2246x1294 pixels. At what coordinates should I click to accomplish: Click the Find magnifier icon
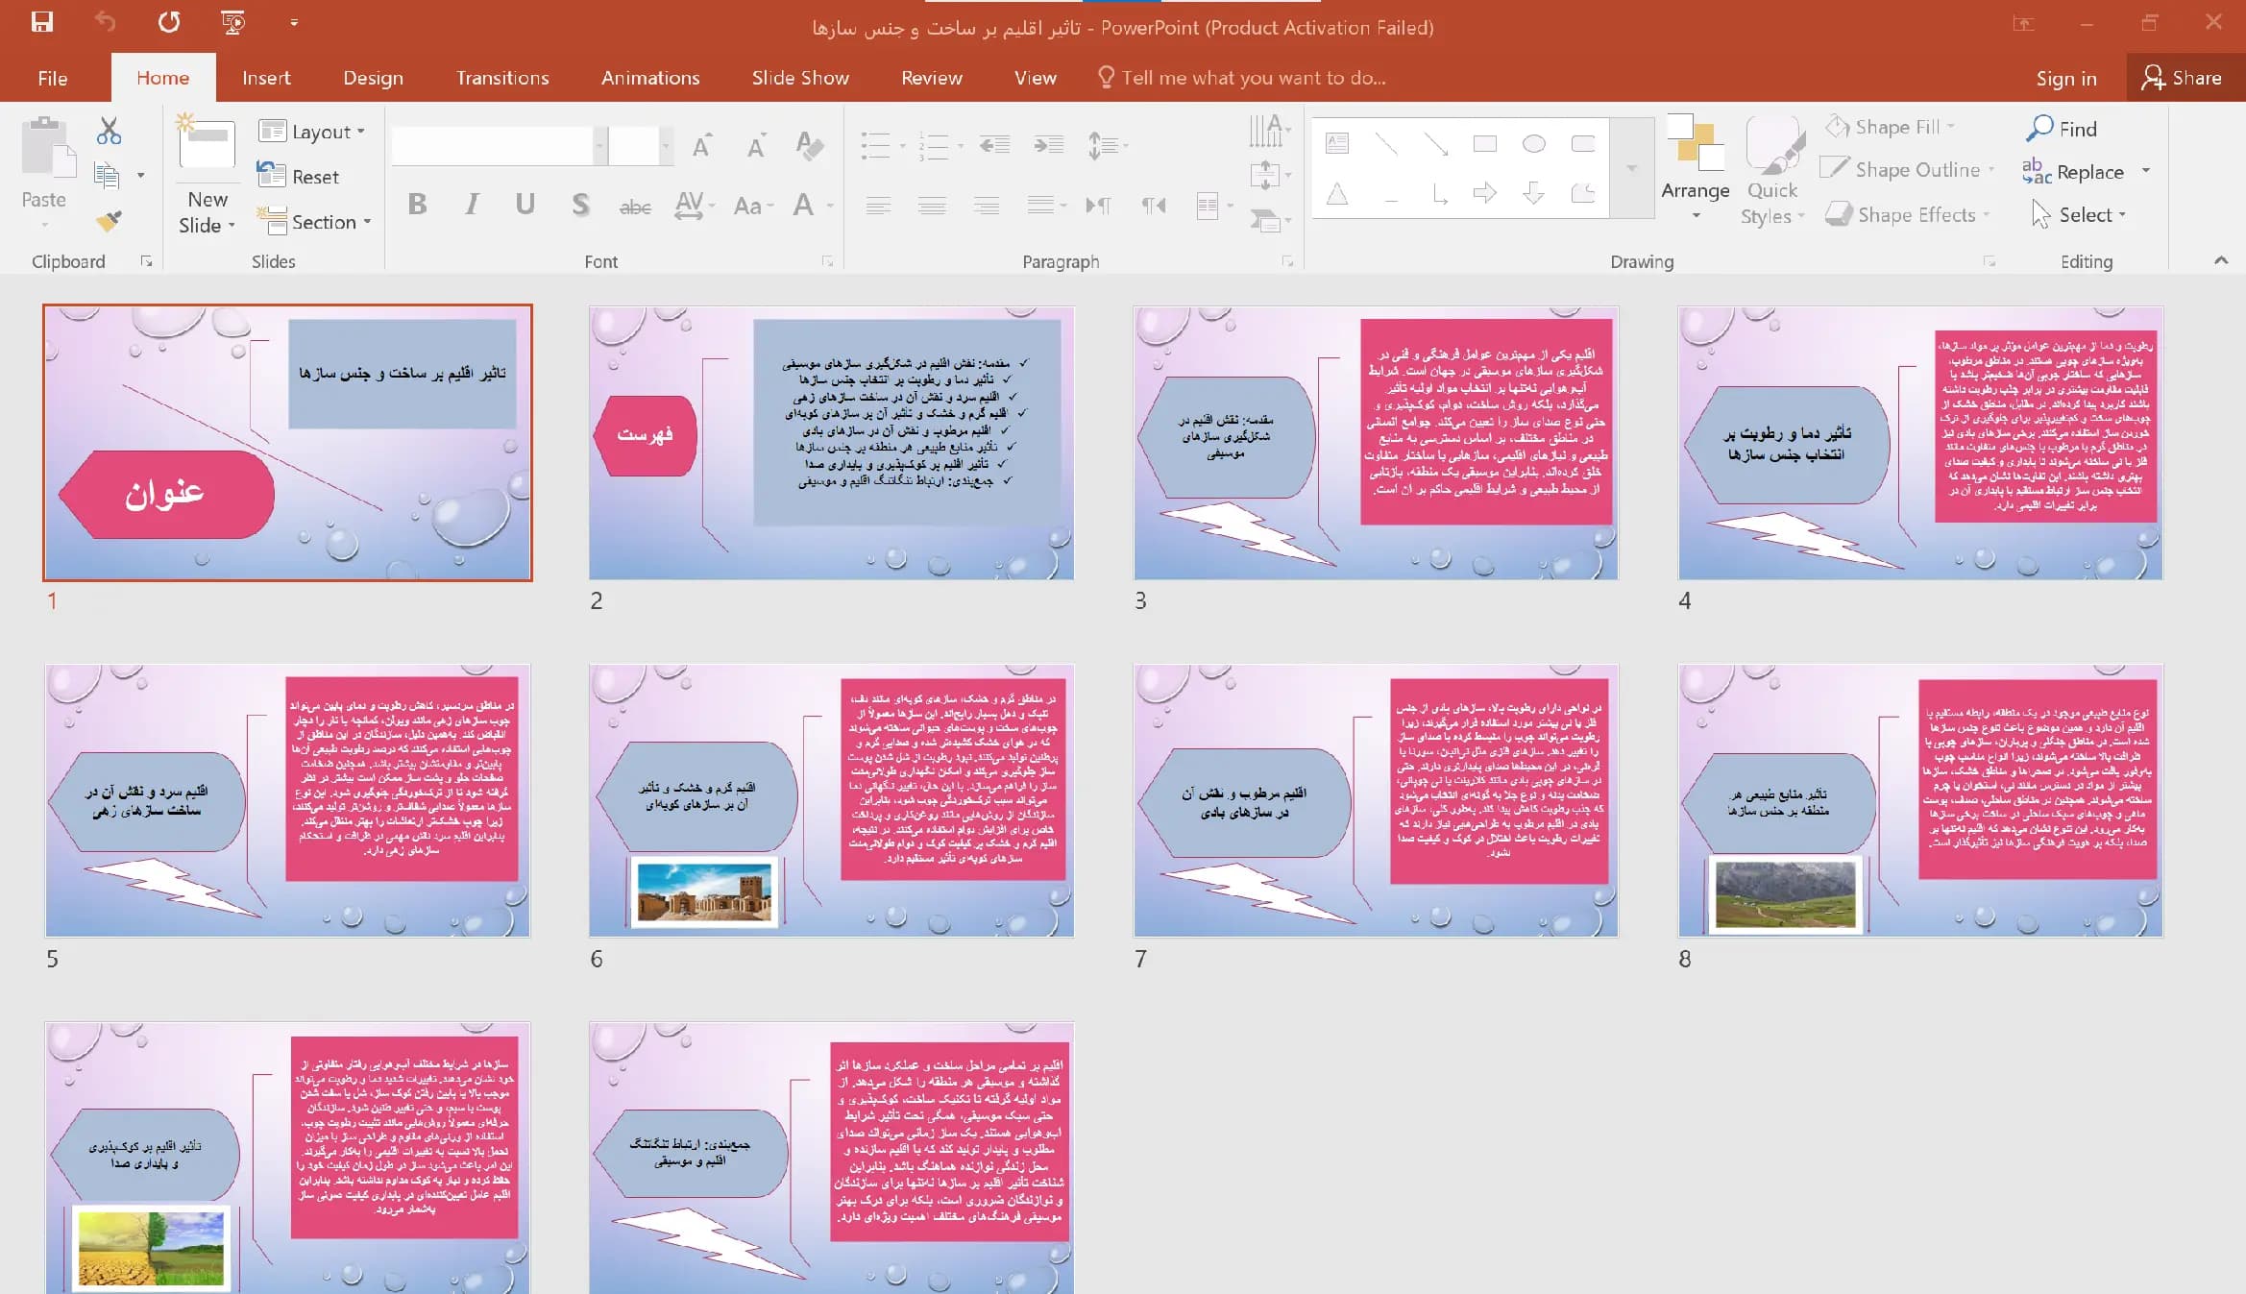pos(2038,129)
